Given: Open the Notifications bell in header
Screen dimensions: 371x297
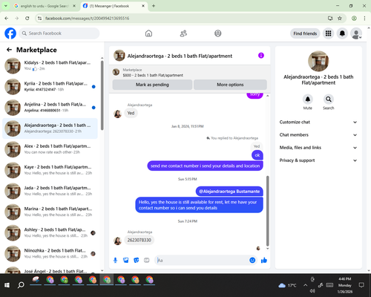Looking at the screenshot, I should (342, 33).
